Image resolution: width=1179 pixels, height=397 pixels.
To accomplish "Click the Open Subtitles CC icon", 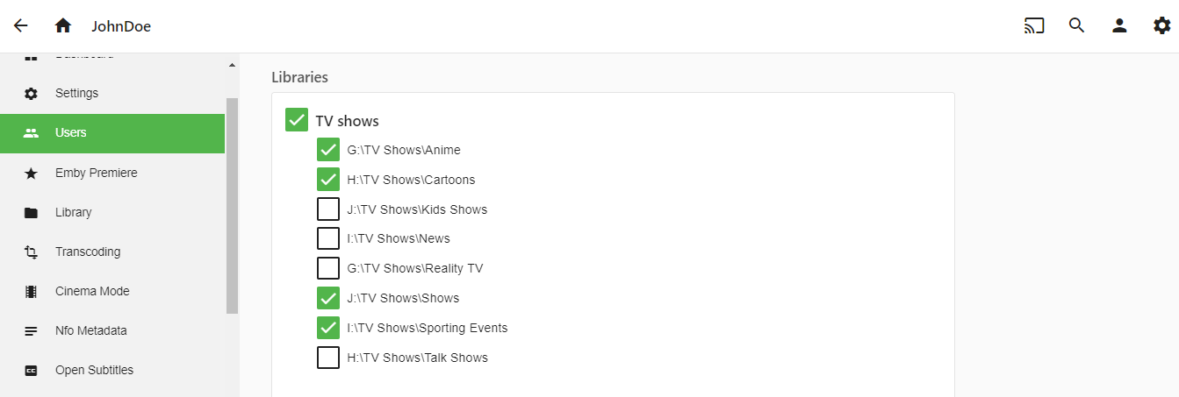I will coord(32,371).
